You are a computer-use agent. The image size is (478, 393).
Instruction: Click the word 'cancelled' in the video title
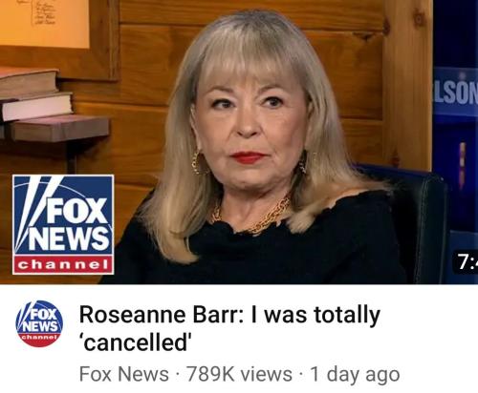point(136,342)
